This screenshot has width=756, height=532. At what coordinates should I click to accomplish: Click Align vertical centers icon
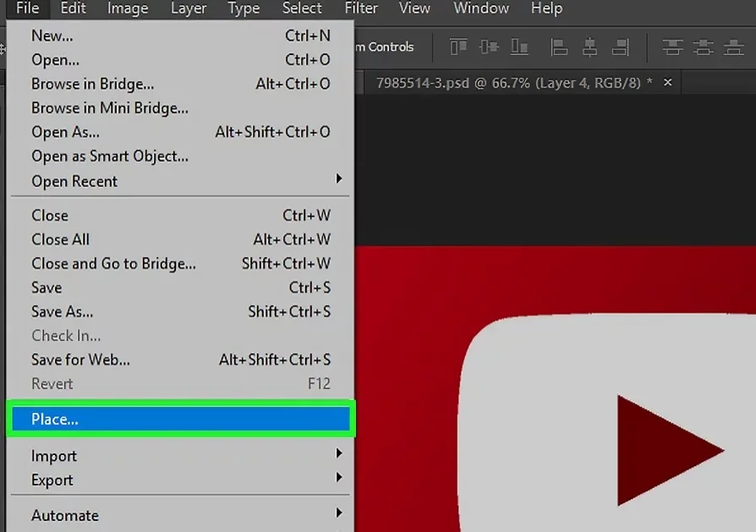pos(489,47)
